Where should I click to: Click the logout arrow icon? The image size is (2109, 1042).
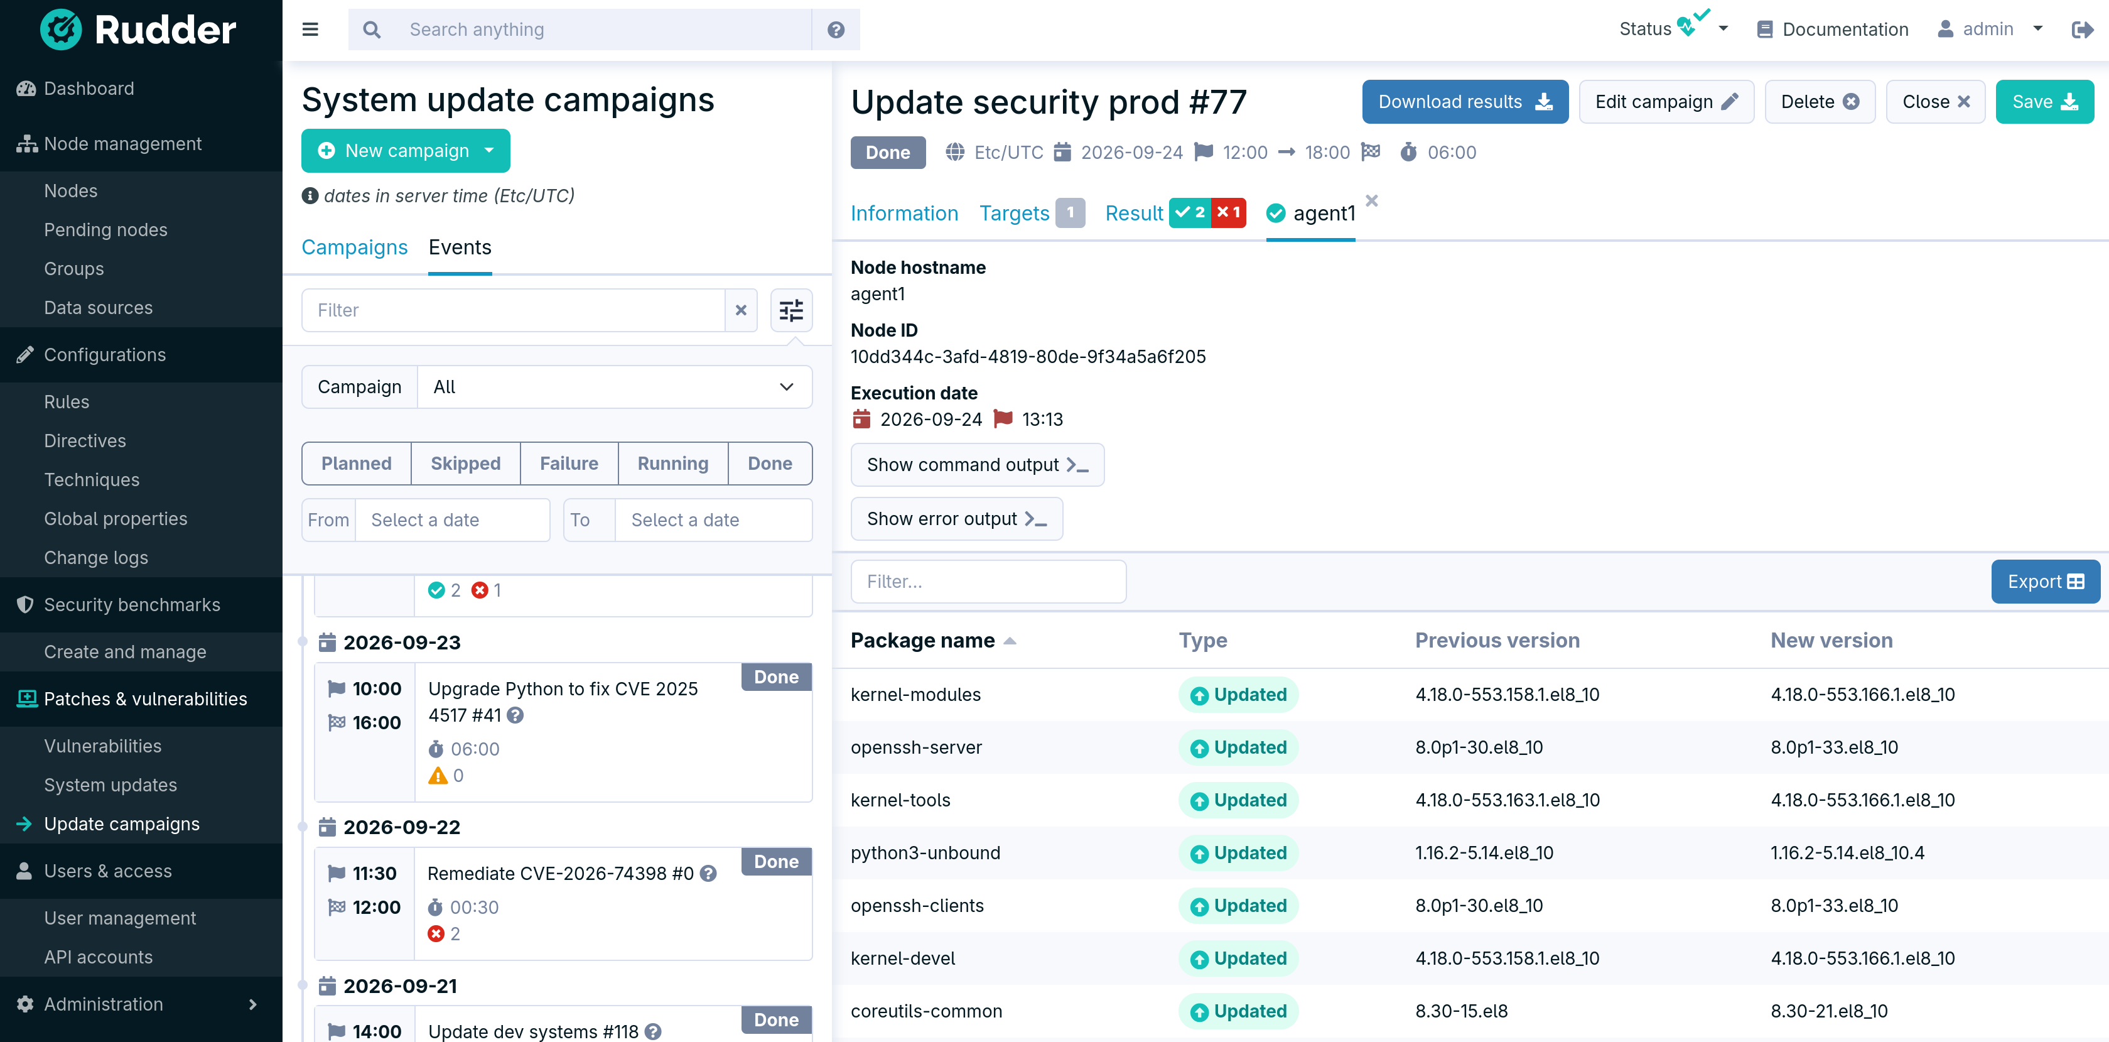coord(2082,30)
